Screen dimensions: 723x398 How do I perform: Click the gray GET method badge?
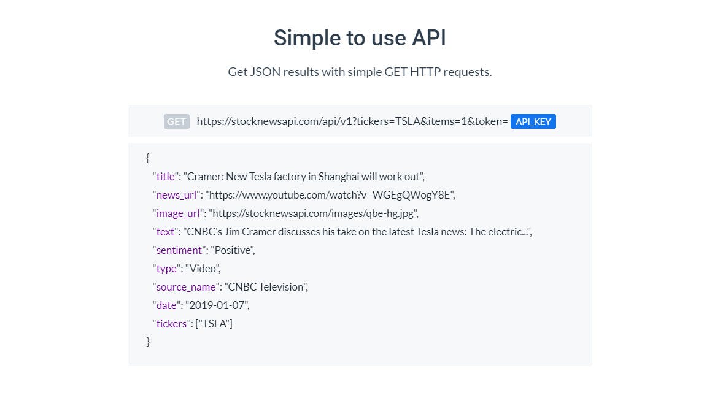click(177, 121)
